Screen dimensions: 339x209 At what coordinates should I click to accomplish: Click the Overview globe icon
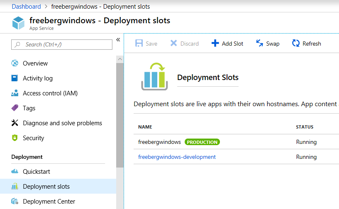coord(15,63)
